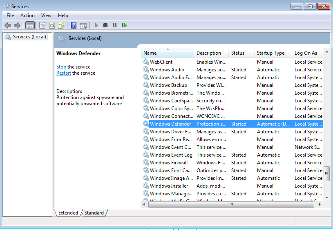Click the Restart the service link
The width and height of the screenshot is (333, 230).
[64, 73]
